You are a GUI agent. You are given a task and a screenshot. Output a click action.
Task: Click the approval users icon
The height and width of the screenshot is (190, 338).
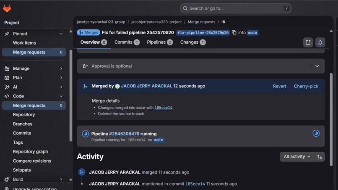[85, 66]
